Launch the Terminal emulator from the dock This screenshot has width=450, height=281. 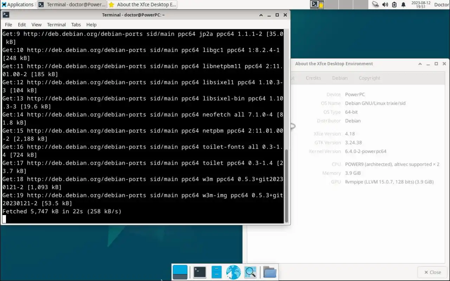click(x=200, y=272)
